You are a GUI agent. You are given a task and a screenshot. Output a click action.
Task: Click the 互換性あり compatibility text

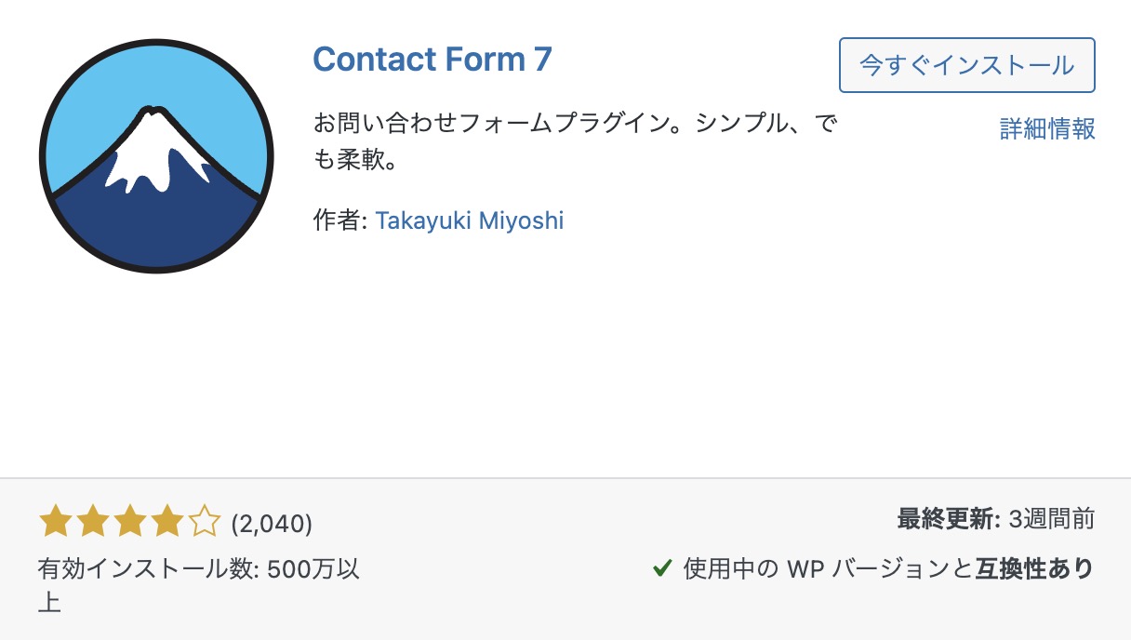coord(1034,568)
